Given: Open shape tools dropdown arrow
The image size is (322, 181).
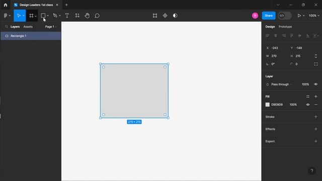Looking at the screenshot, I should (x=48, y=16).
